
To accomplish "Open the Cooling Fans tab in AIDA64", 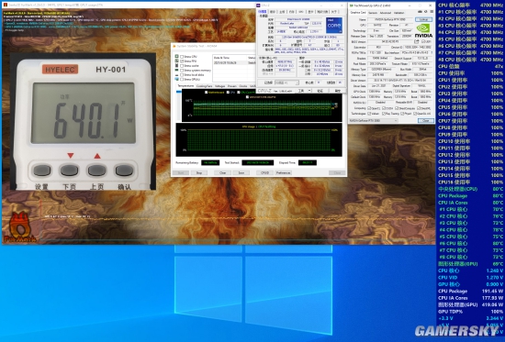I will pyautogui.click(x=204, y=86).
